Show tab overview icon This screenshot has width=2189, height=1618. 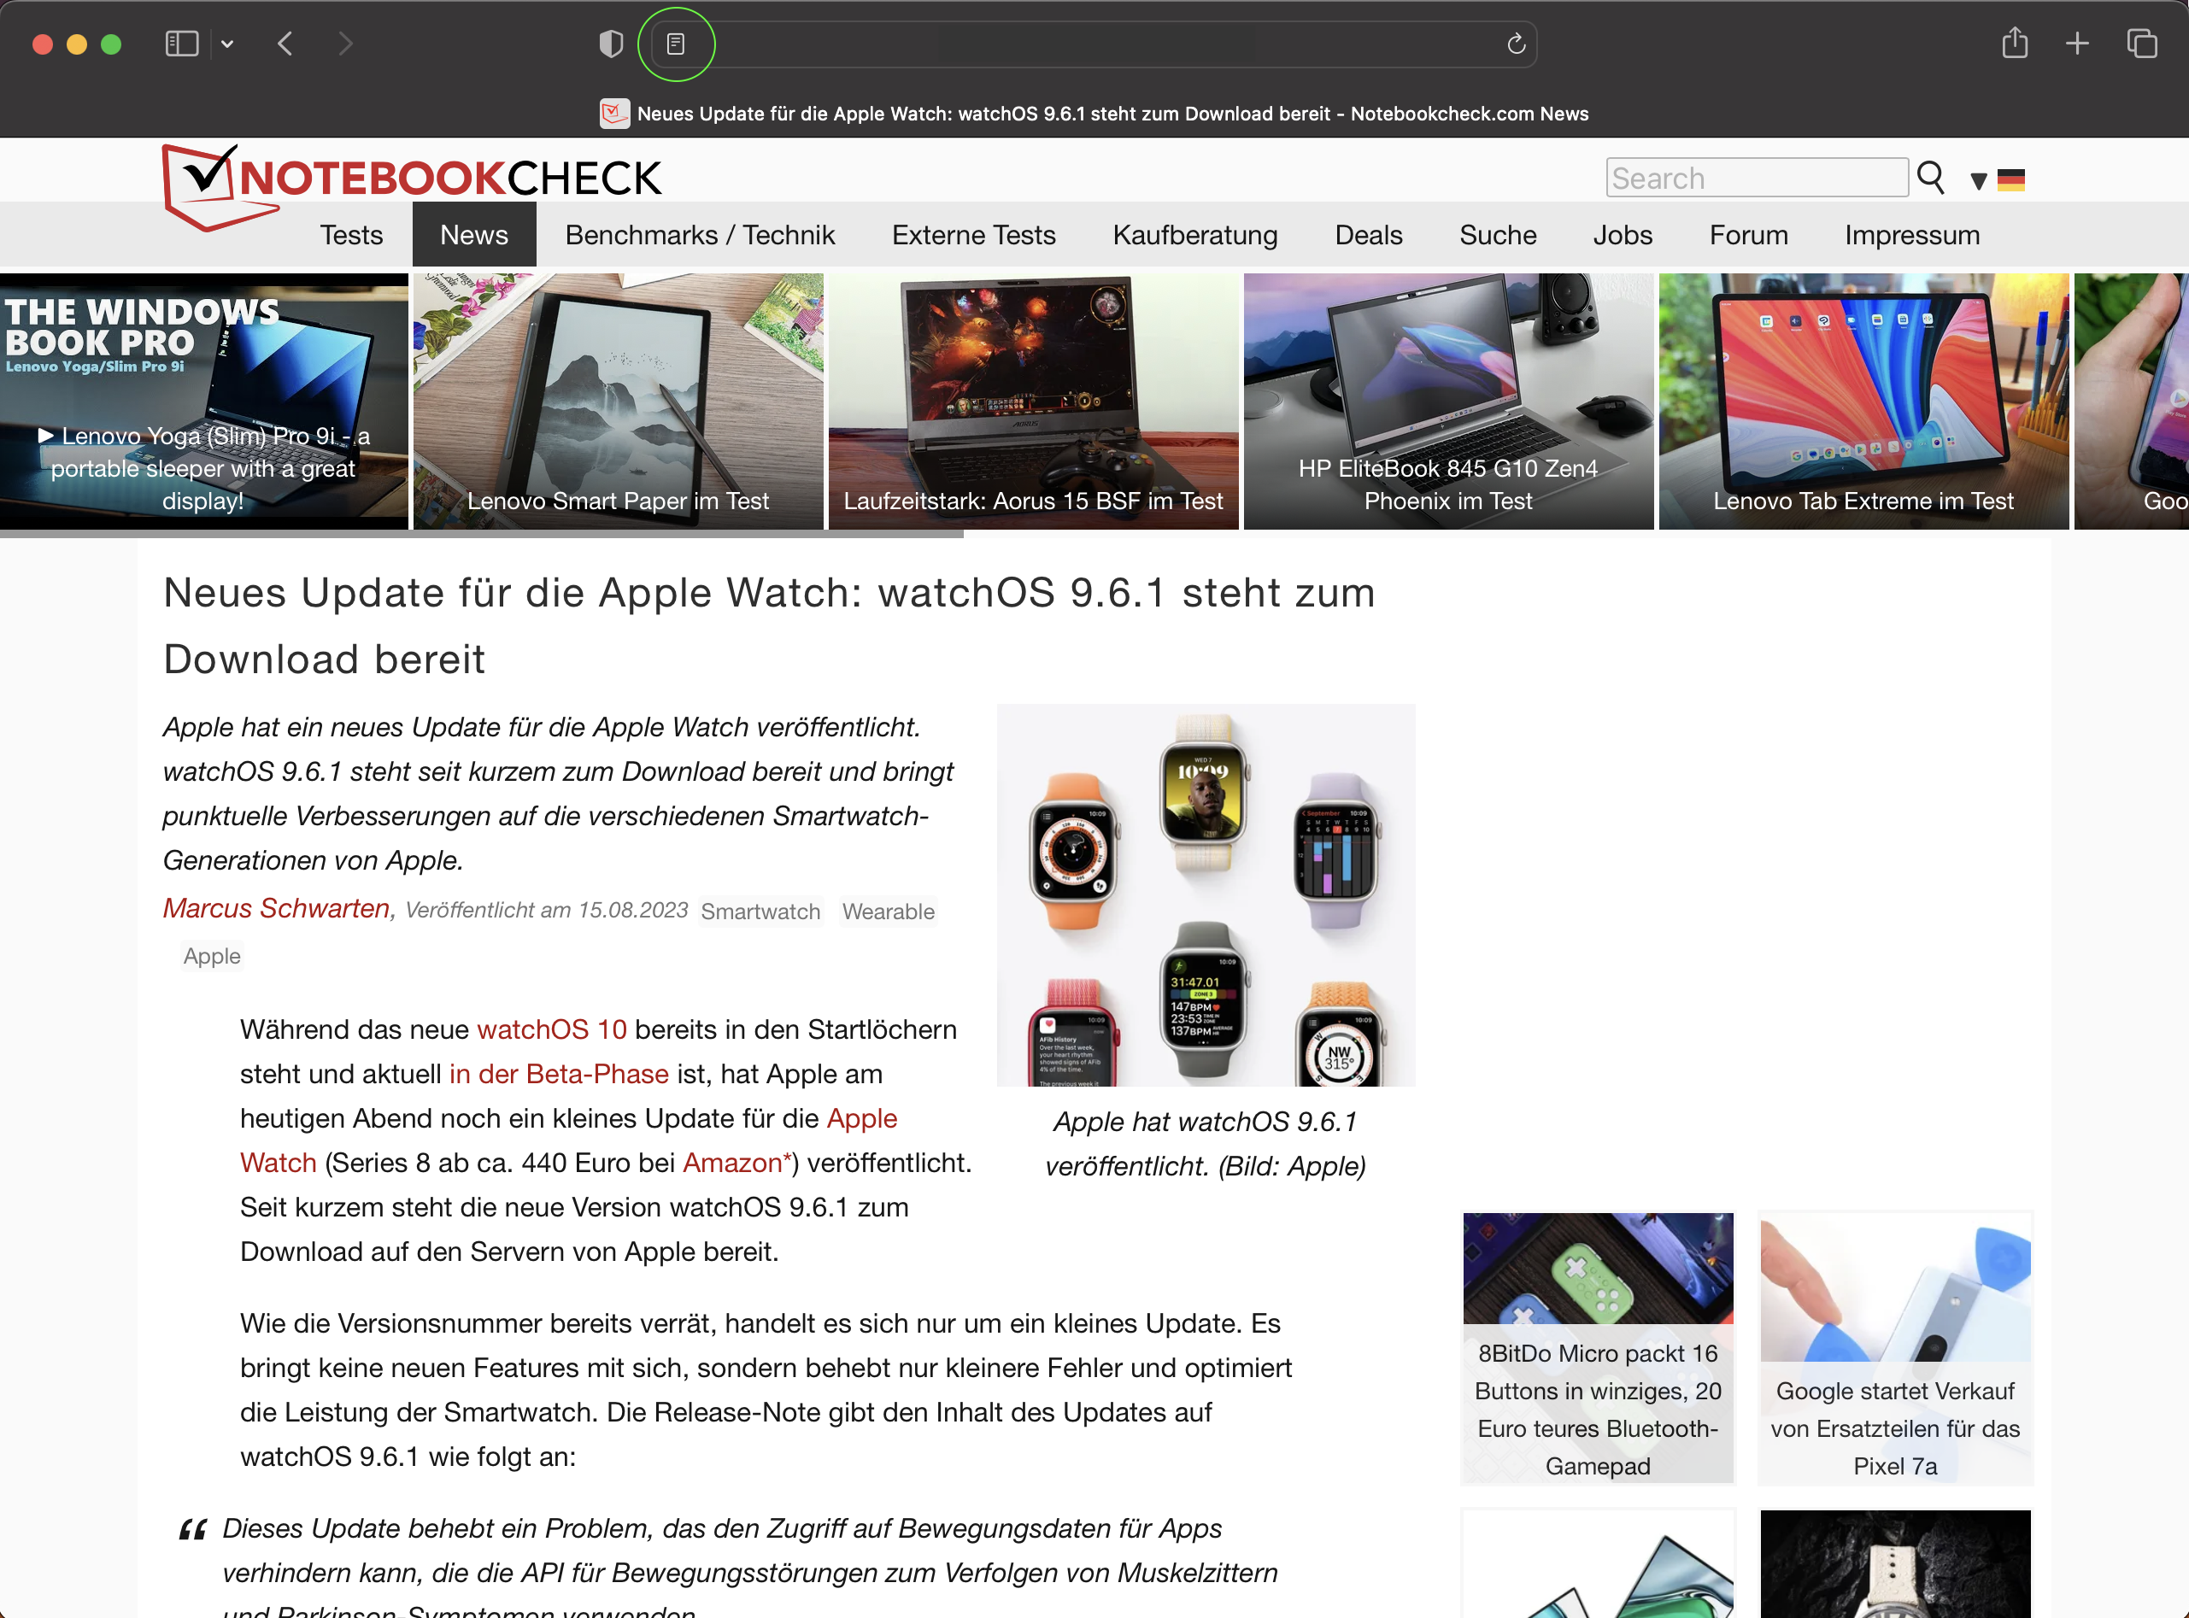pos(2141,44)
